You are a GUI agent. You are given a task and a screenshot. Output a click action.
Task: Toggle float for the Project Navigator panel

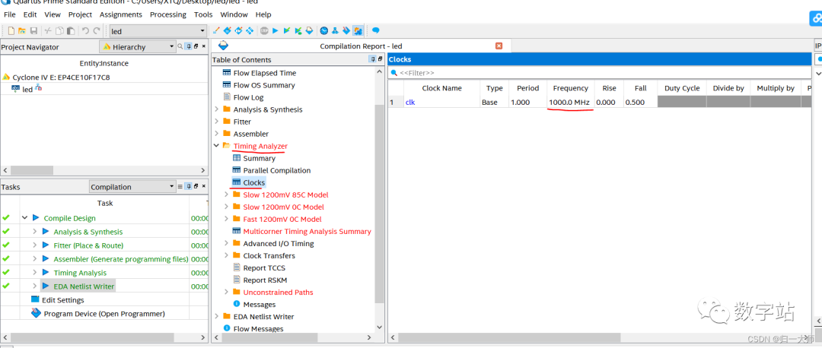pyautogui.click(x=196, y=46)
